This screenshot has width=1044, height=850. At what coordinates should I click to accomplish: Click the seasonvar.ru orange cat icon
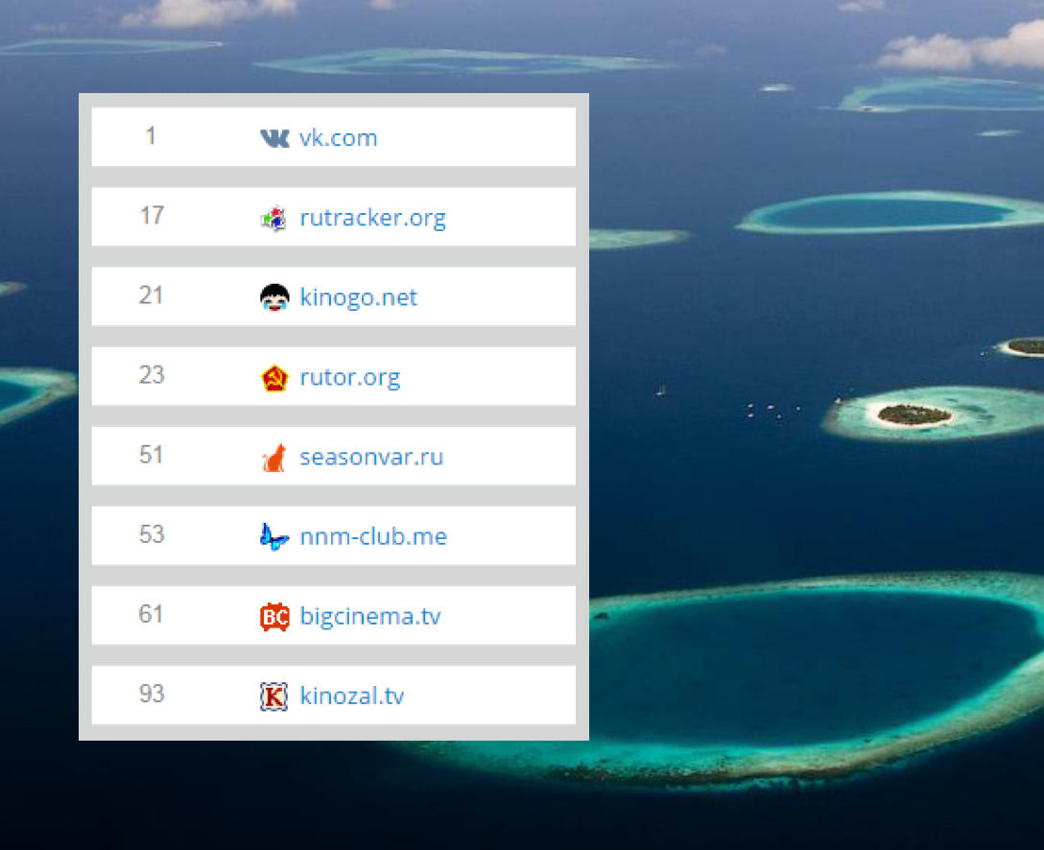coord(273,458)
